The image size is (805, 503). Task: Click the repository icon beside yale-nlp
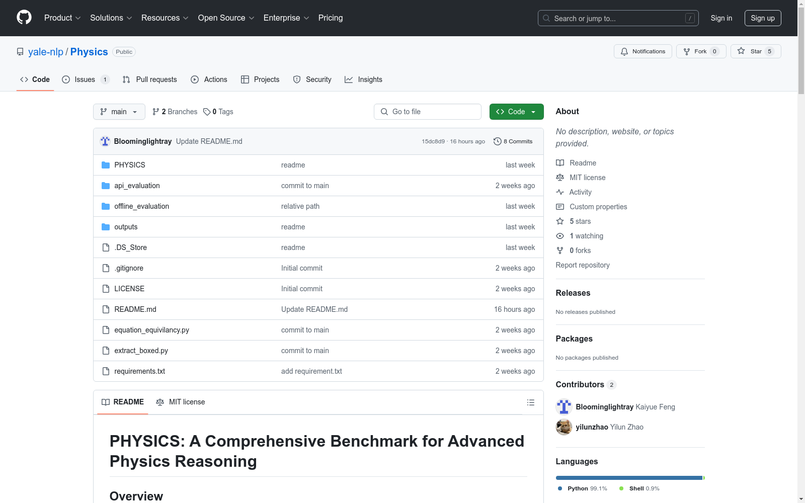pos(20,52)
